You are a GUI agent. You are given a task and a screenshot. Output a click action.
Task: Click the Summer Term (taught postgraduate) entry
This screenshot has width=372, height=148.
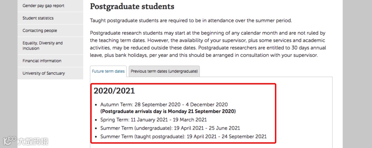pos(183,137)
